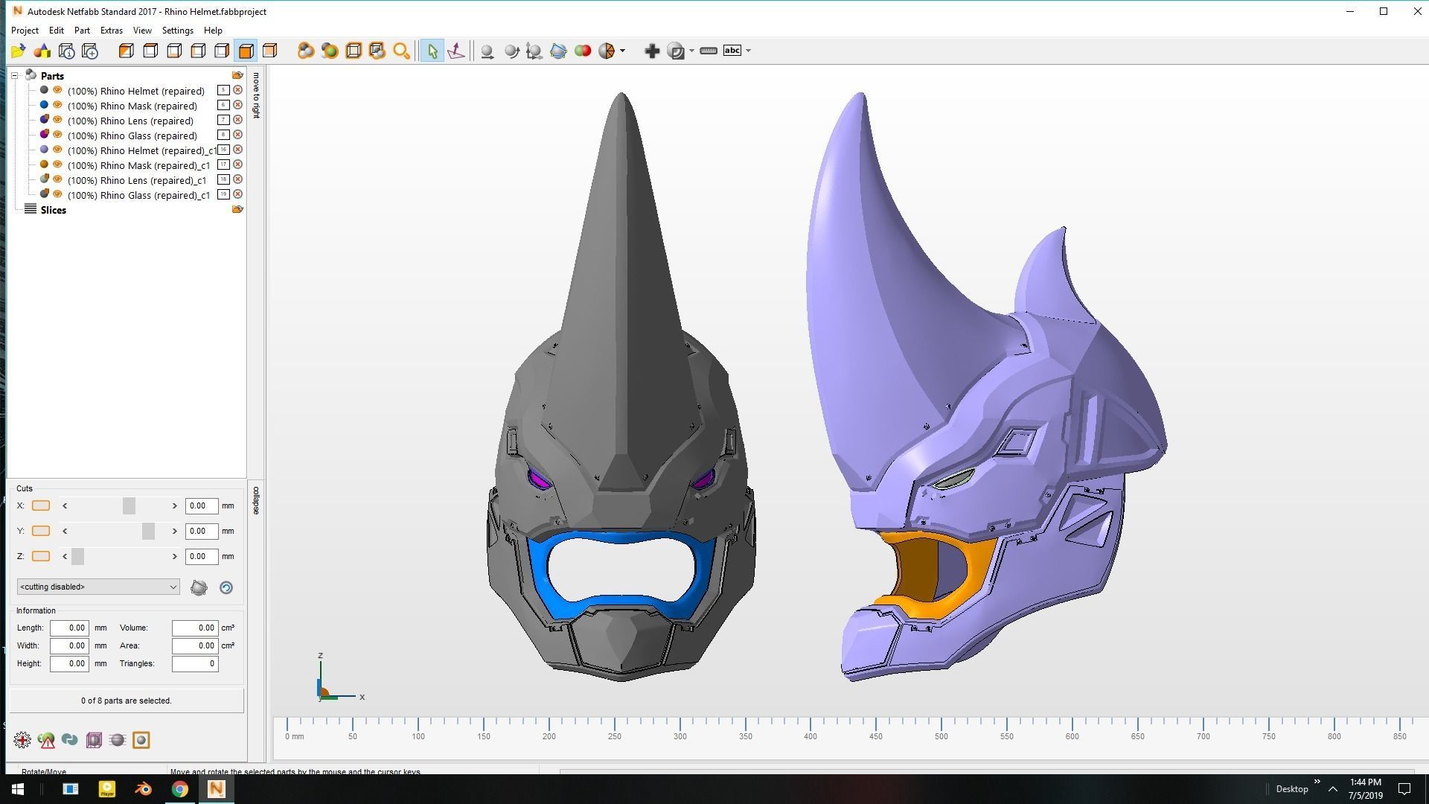Collapse the Parts tree node
The image size is (1429, 804).
coord(14,75)
